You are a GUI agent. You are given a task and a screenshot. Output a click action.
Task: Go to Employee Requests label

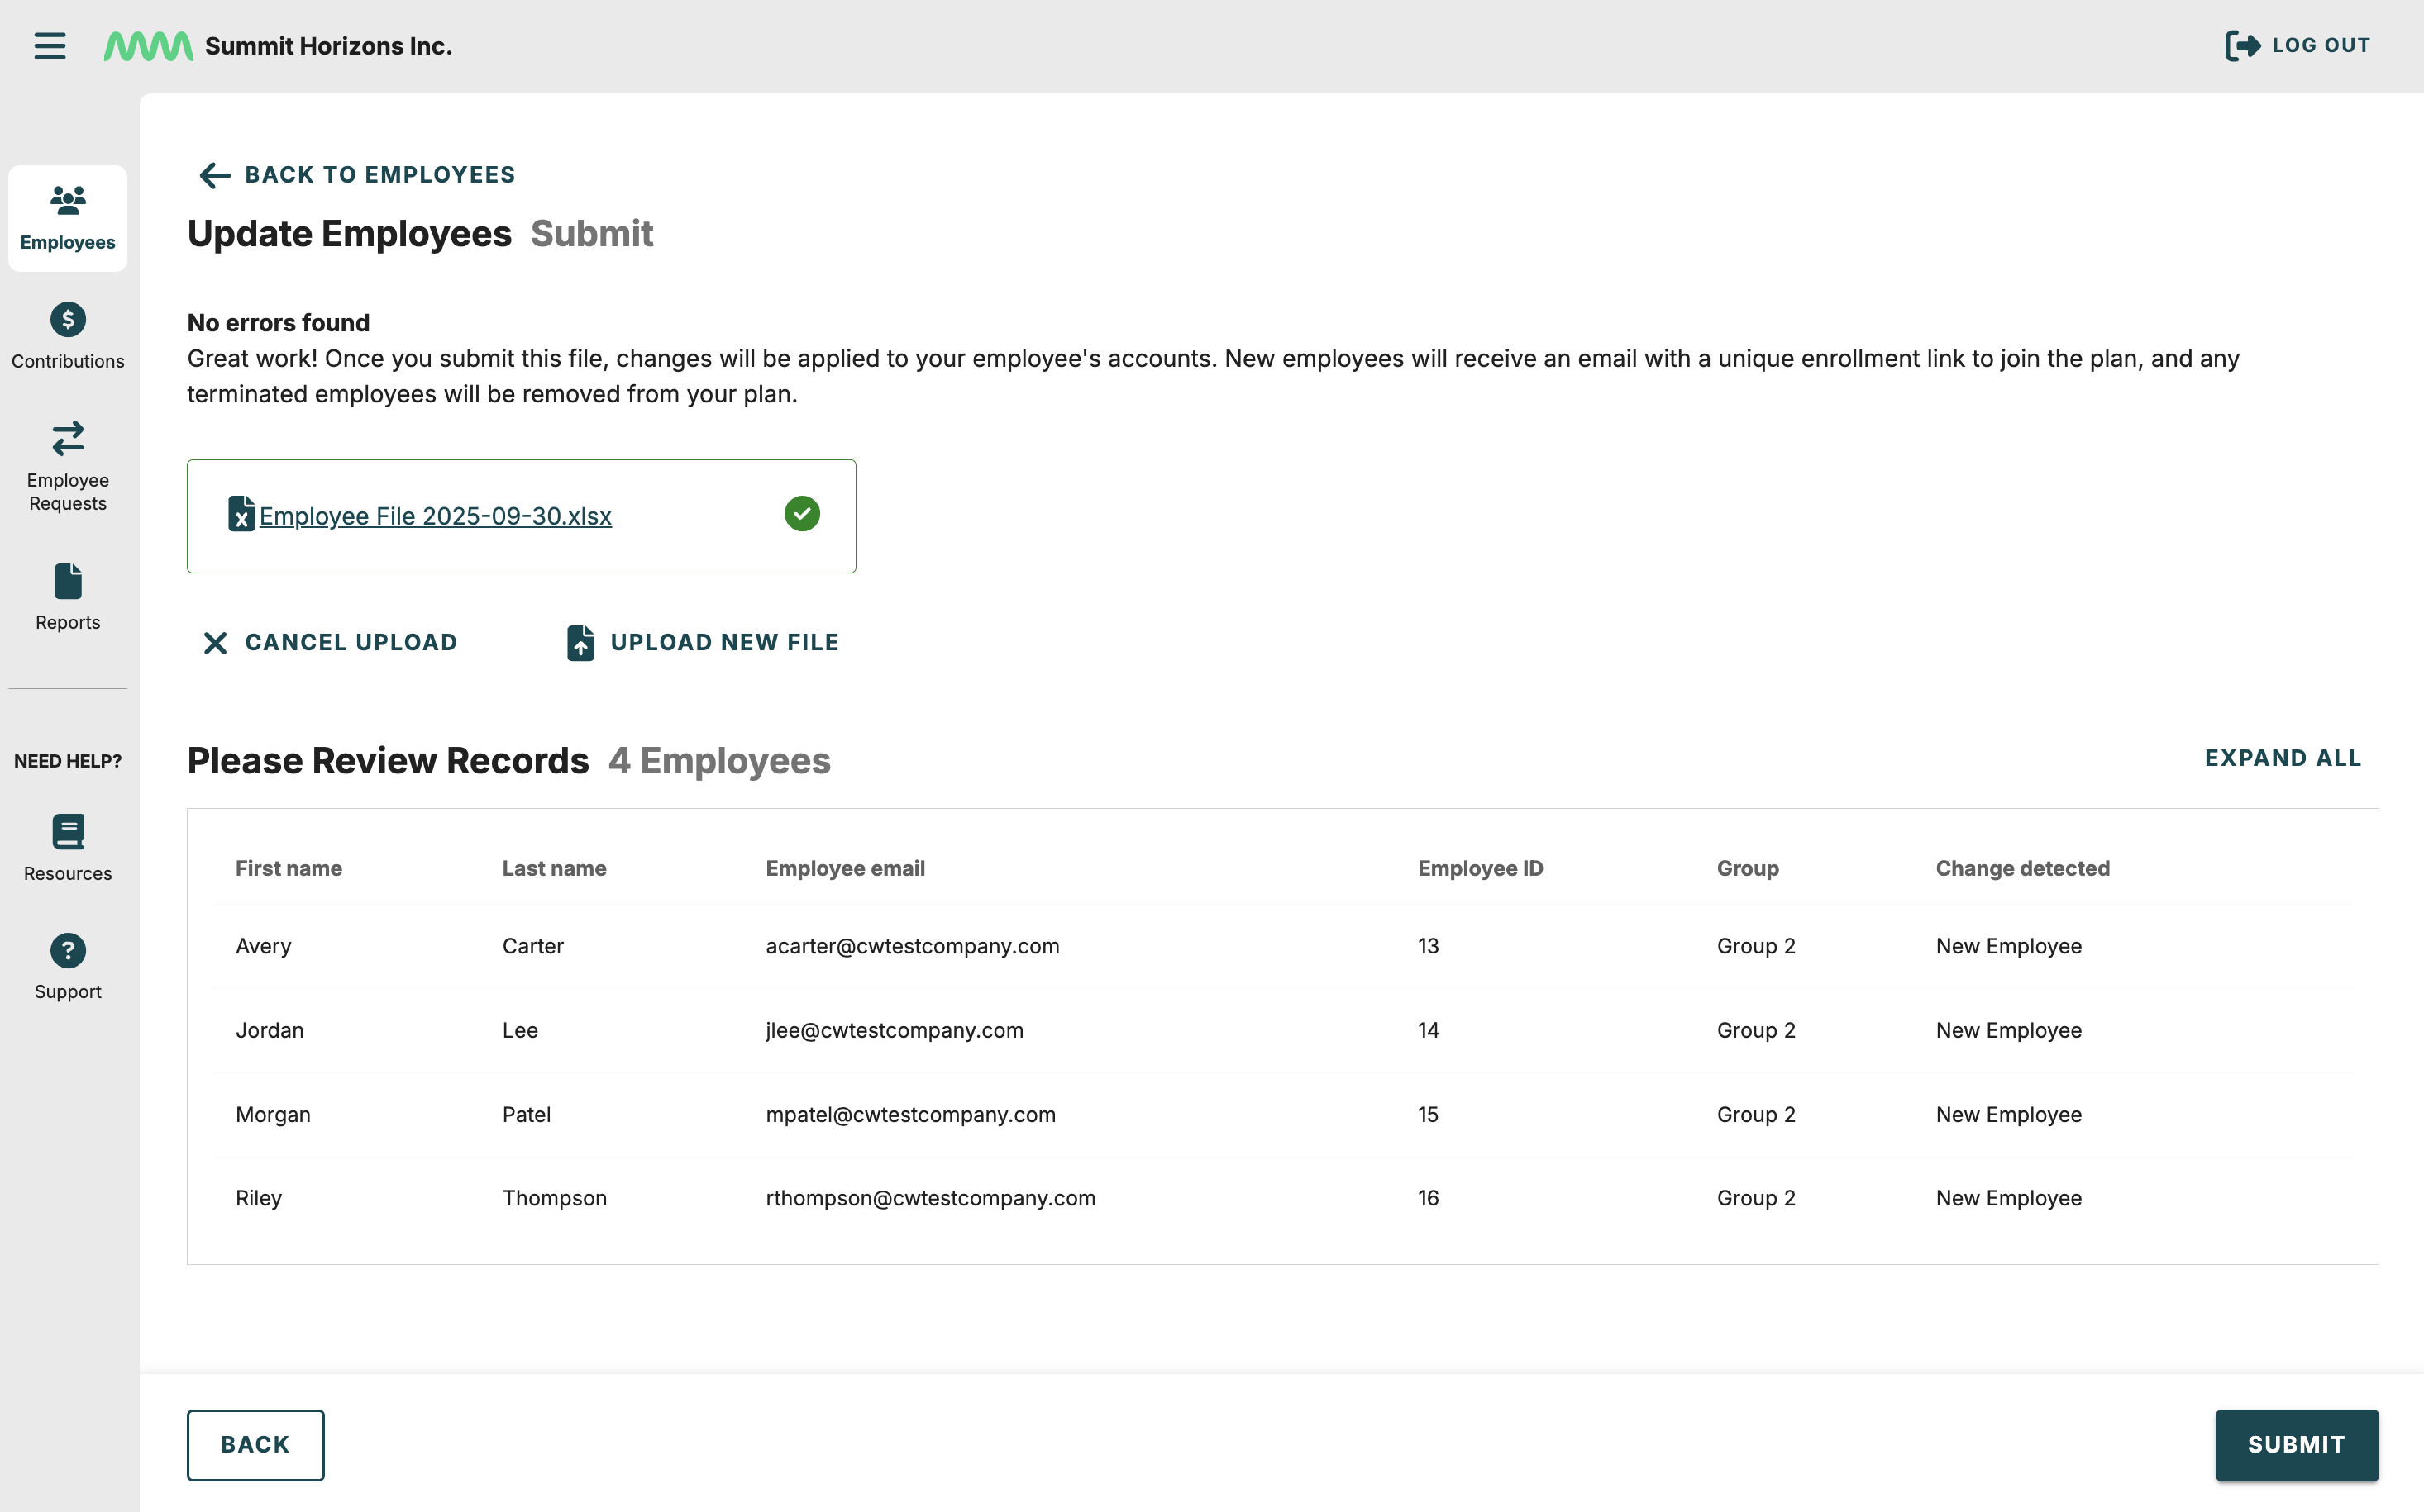point(68,492)
